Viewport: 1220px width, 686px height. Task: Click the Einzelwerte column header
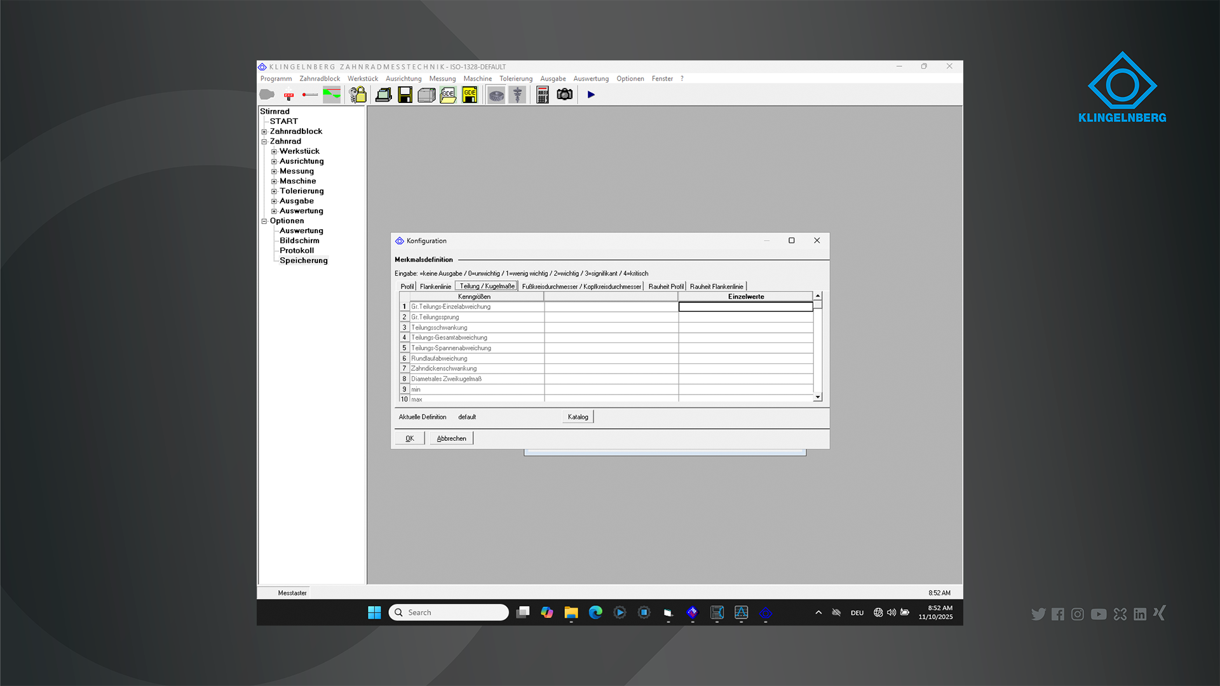746,297
